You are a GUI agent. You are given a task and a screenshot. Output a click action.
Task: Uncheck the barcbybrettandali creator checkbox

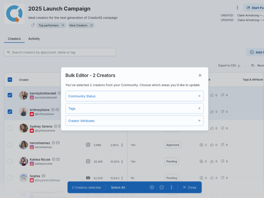(10, 95)
